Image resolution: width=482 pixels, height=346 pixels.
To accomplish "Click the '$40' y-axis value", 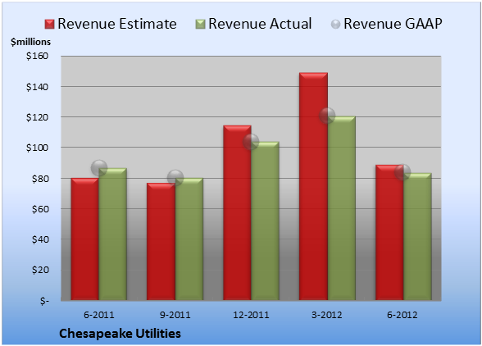I will click(40, 239).
